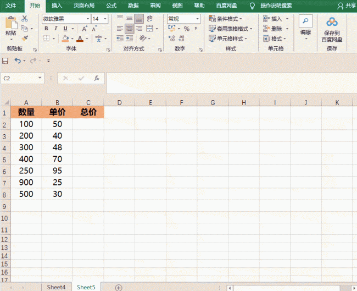The width and height of the screenshot is (357, 291).
Task: Increase font size with large A
Action: tap(85, 29)
